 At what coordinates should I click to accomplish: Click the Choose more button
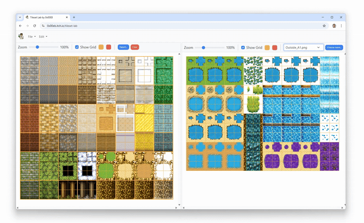[x=334, y=48]
